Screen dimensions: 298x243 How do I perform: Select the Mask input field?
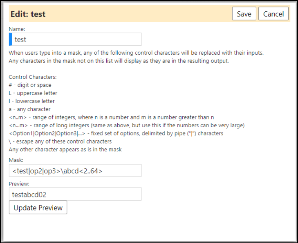(x=75, y=170)
